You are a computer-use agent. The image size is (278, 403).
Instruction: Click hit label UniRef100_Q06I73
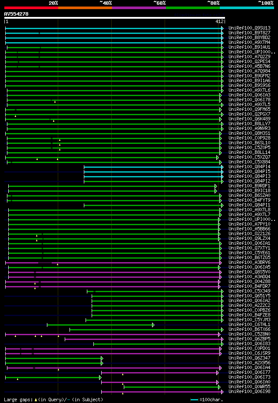(249, 377)
